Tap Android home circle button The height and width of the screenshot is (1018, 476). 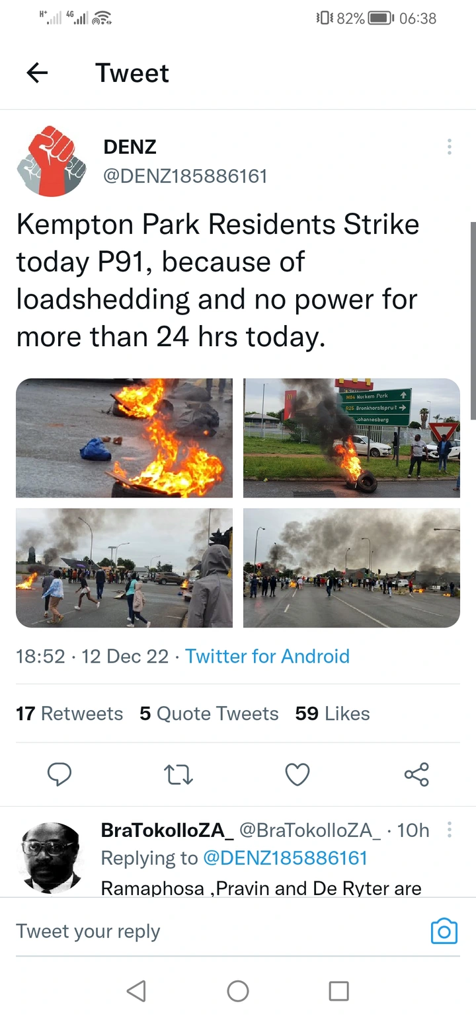pyautogui.click(x=238, y=990)
